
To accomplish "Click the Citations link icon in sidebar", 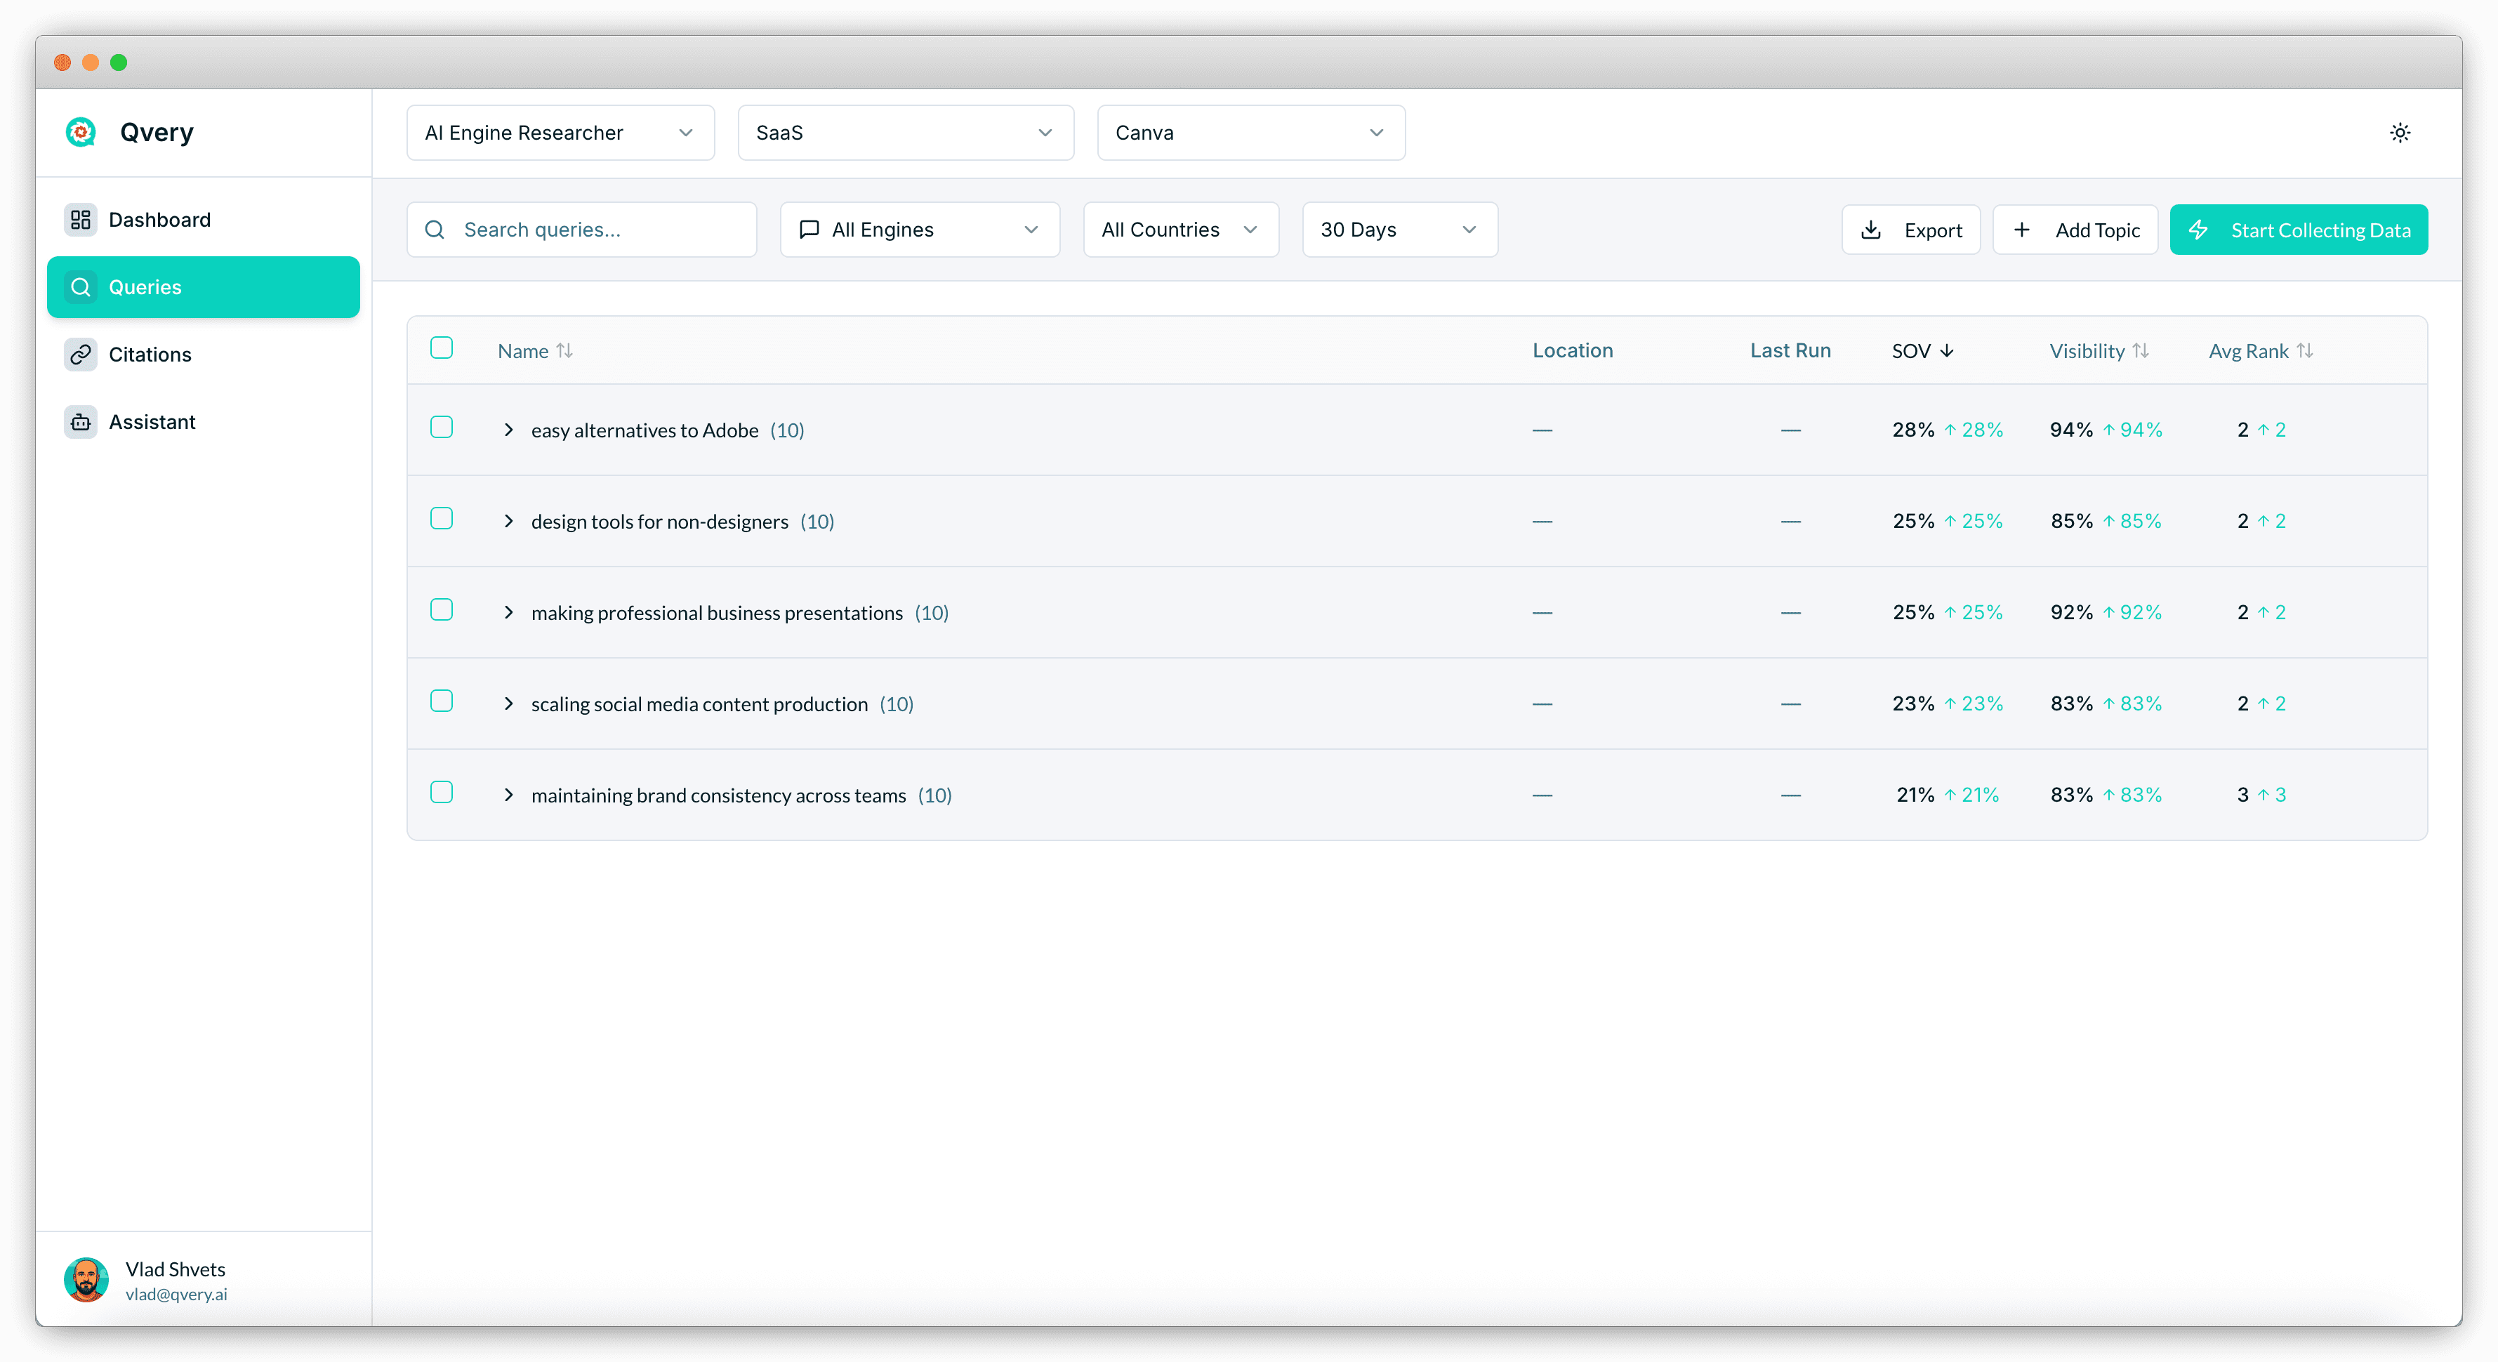I will (x=81, y=355).
